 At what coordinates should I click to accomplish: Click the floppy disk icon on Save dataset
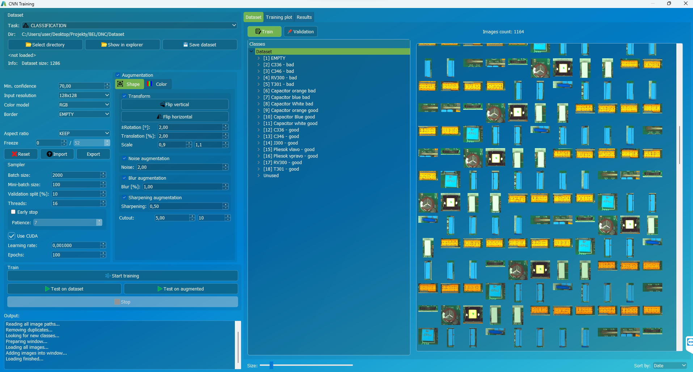click(186, 45)
